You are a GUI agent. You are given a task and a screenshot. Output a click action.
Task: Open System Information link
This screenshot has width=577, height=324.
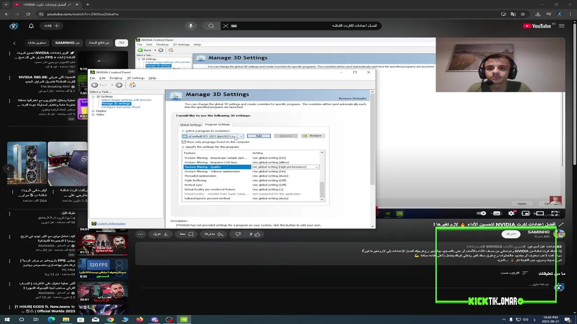[111, 224]
